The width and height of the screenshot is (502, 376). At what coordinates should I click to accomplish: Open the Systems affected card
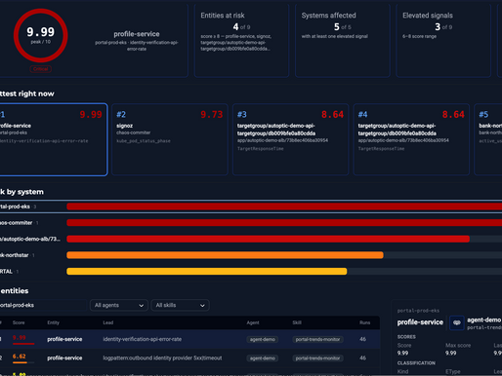click(x=343, y=40)
